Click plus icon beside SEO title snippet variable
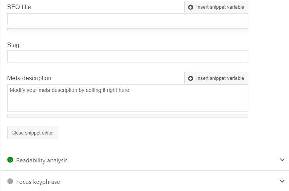This screenshot has height=191, width=289. (191, 7)
